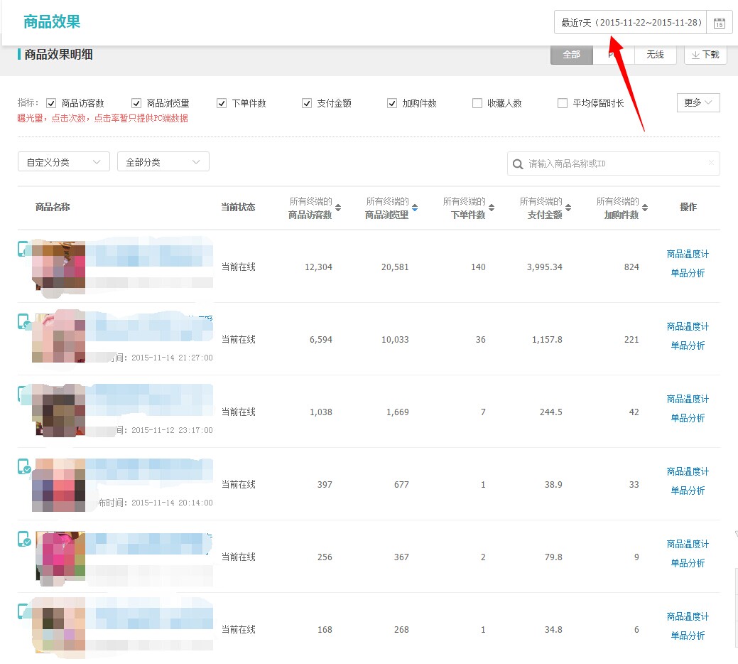Enable the 平均停留时长 checkbox
The width and height of the screenshot is (738, 664).
pyautogui.click(x=563, y=103)
